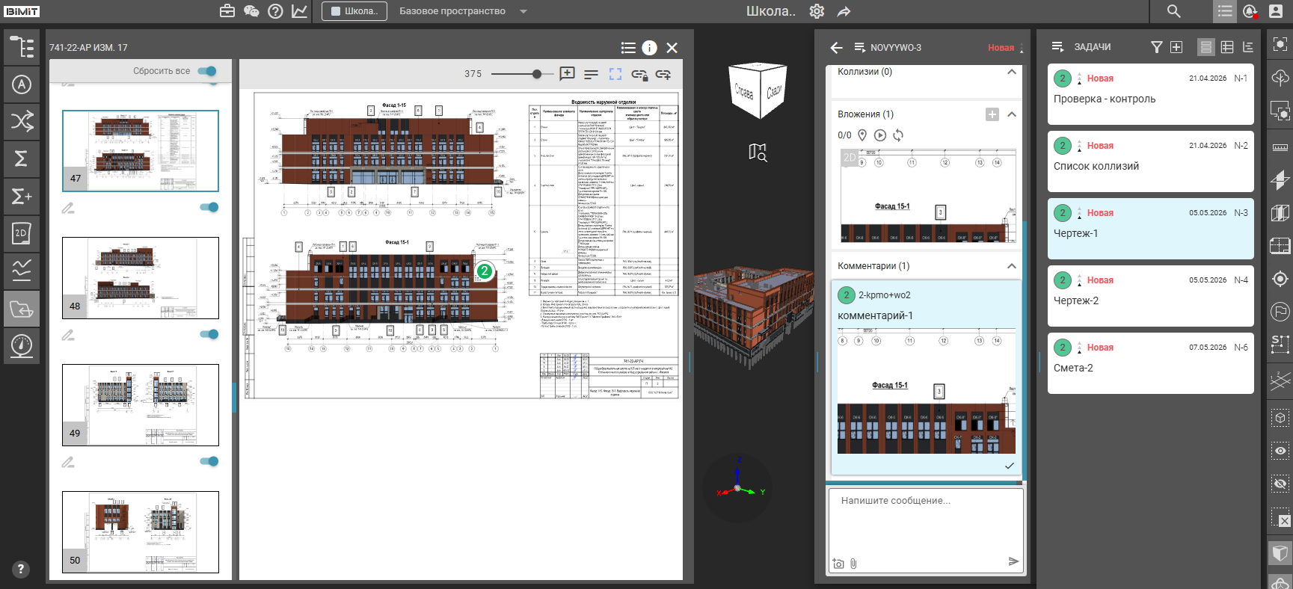Viewport: 1293px width, 589px height.
Task: Click the Школа.. model button in top bar
Action: click(x=354, y=11)
